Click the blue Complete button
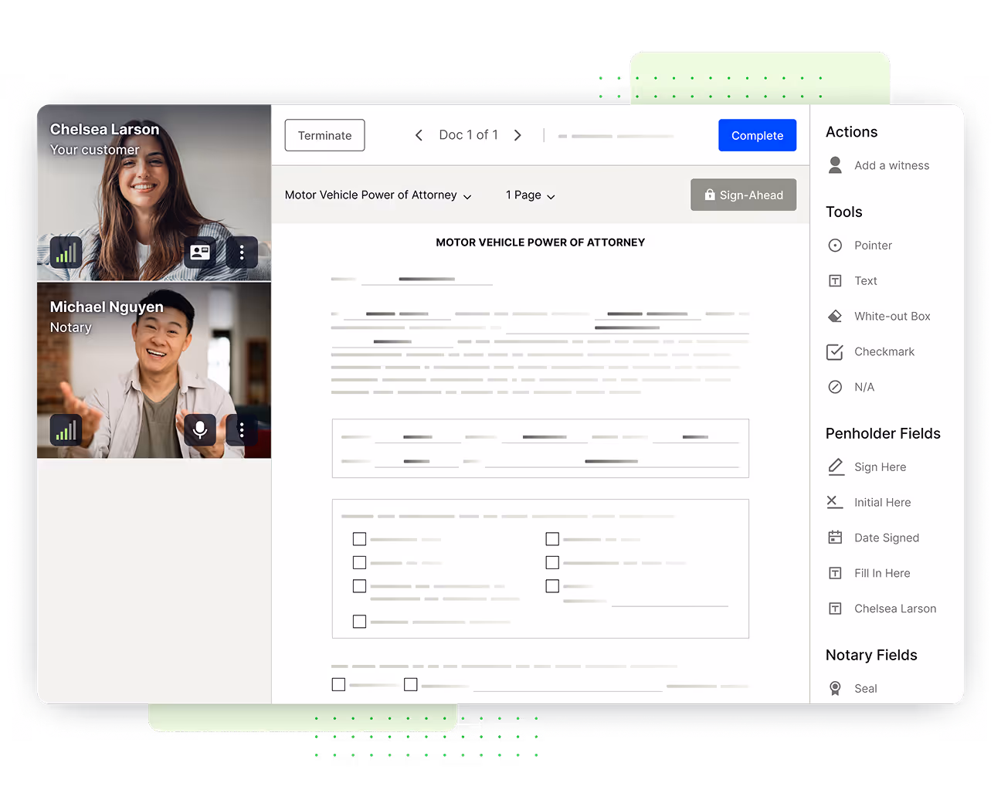Image resolution: width=1001 pixels, height=807 pixels. pyautogui.click(x=757, y=135)
